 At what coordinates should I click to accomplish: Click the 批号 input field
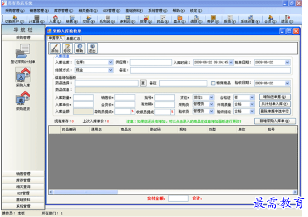click(165, 97)
